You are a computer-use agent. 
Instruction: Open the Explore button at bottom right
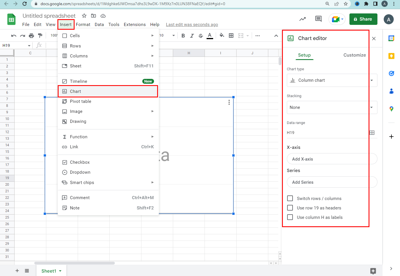(373, 271)
